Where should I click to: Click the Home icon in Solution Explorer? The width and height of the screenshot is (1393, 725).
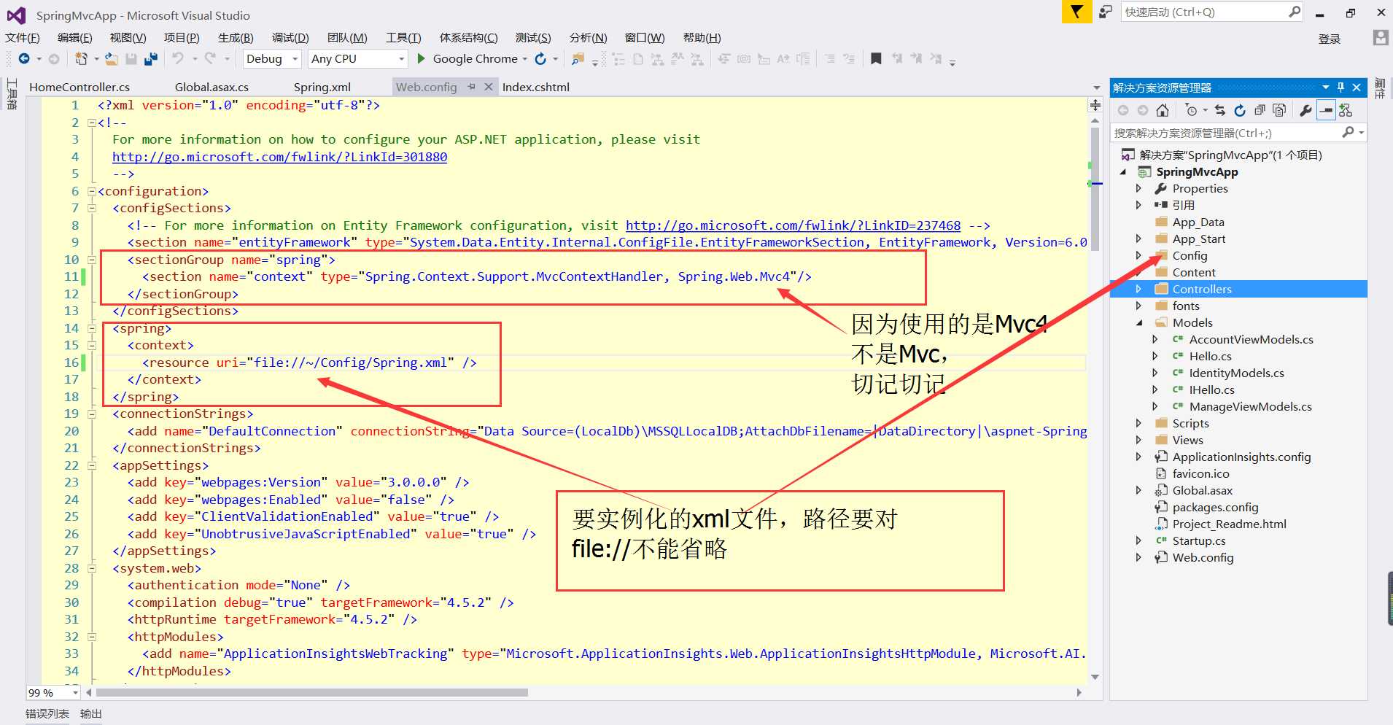(x=1163, y=110)
